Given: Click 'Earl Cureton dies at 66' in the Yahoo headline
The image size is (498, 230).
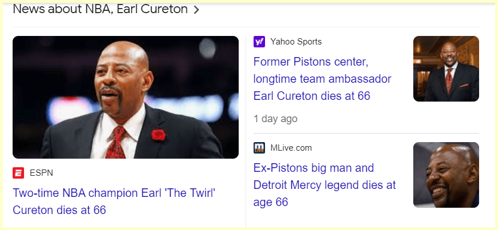Looking at the screenshot, I should tap(312, 95).
